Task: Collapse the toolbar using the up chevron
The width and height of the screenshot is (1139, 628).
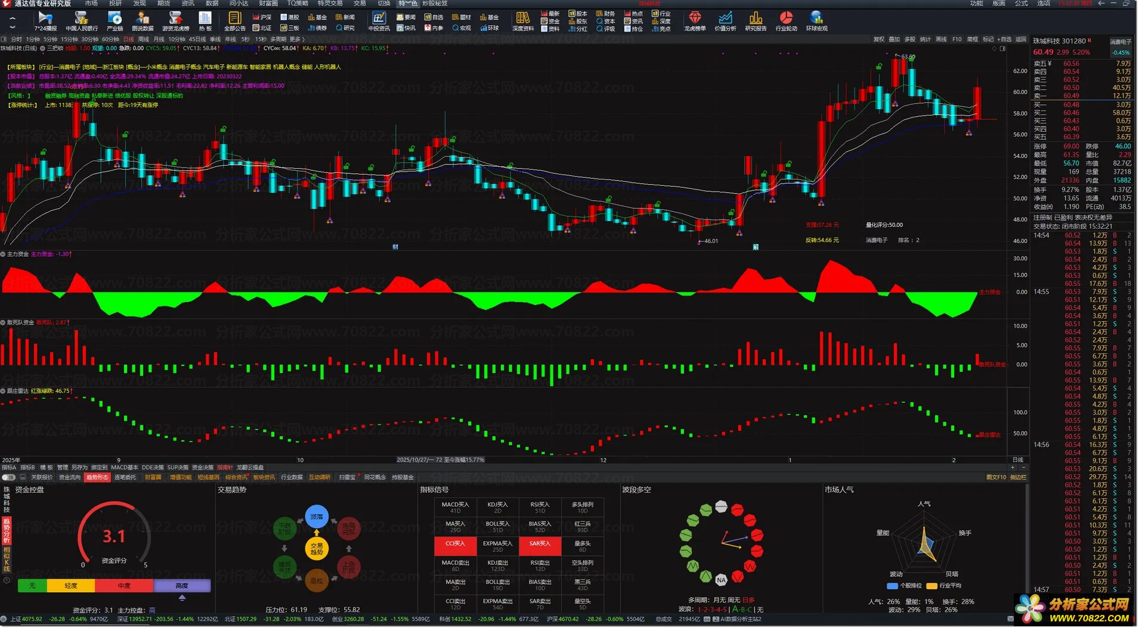Action: point(13,18)
